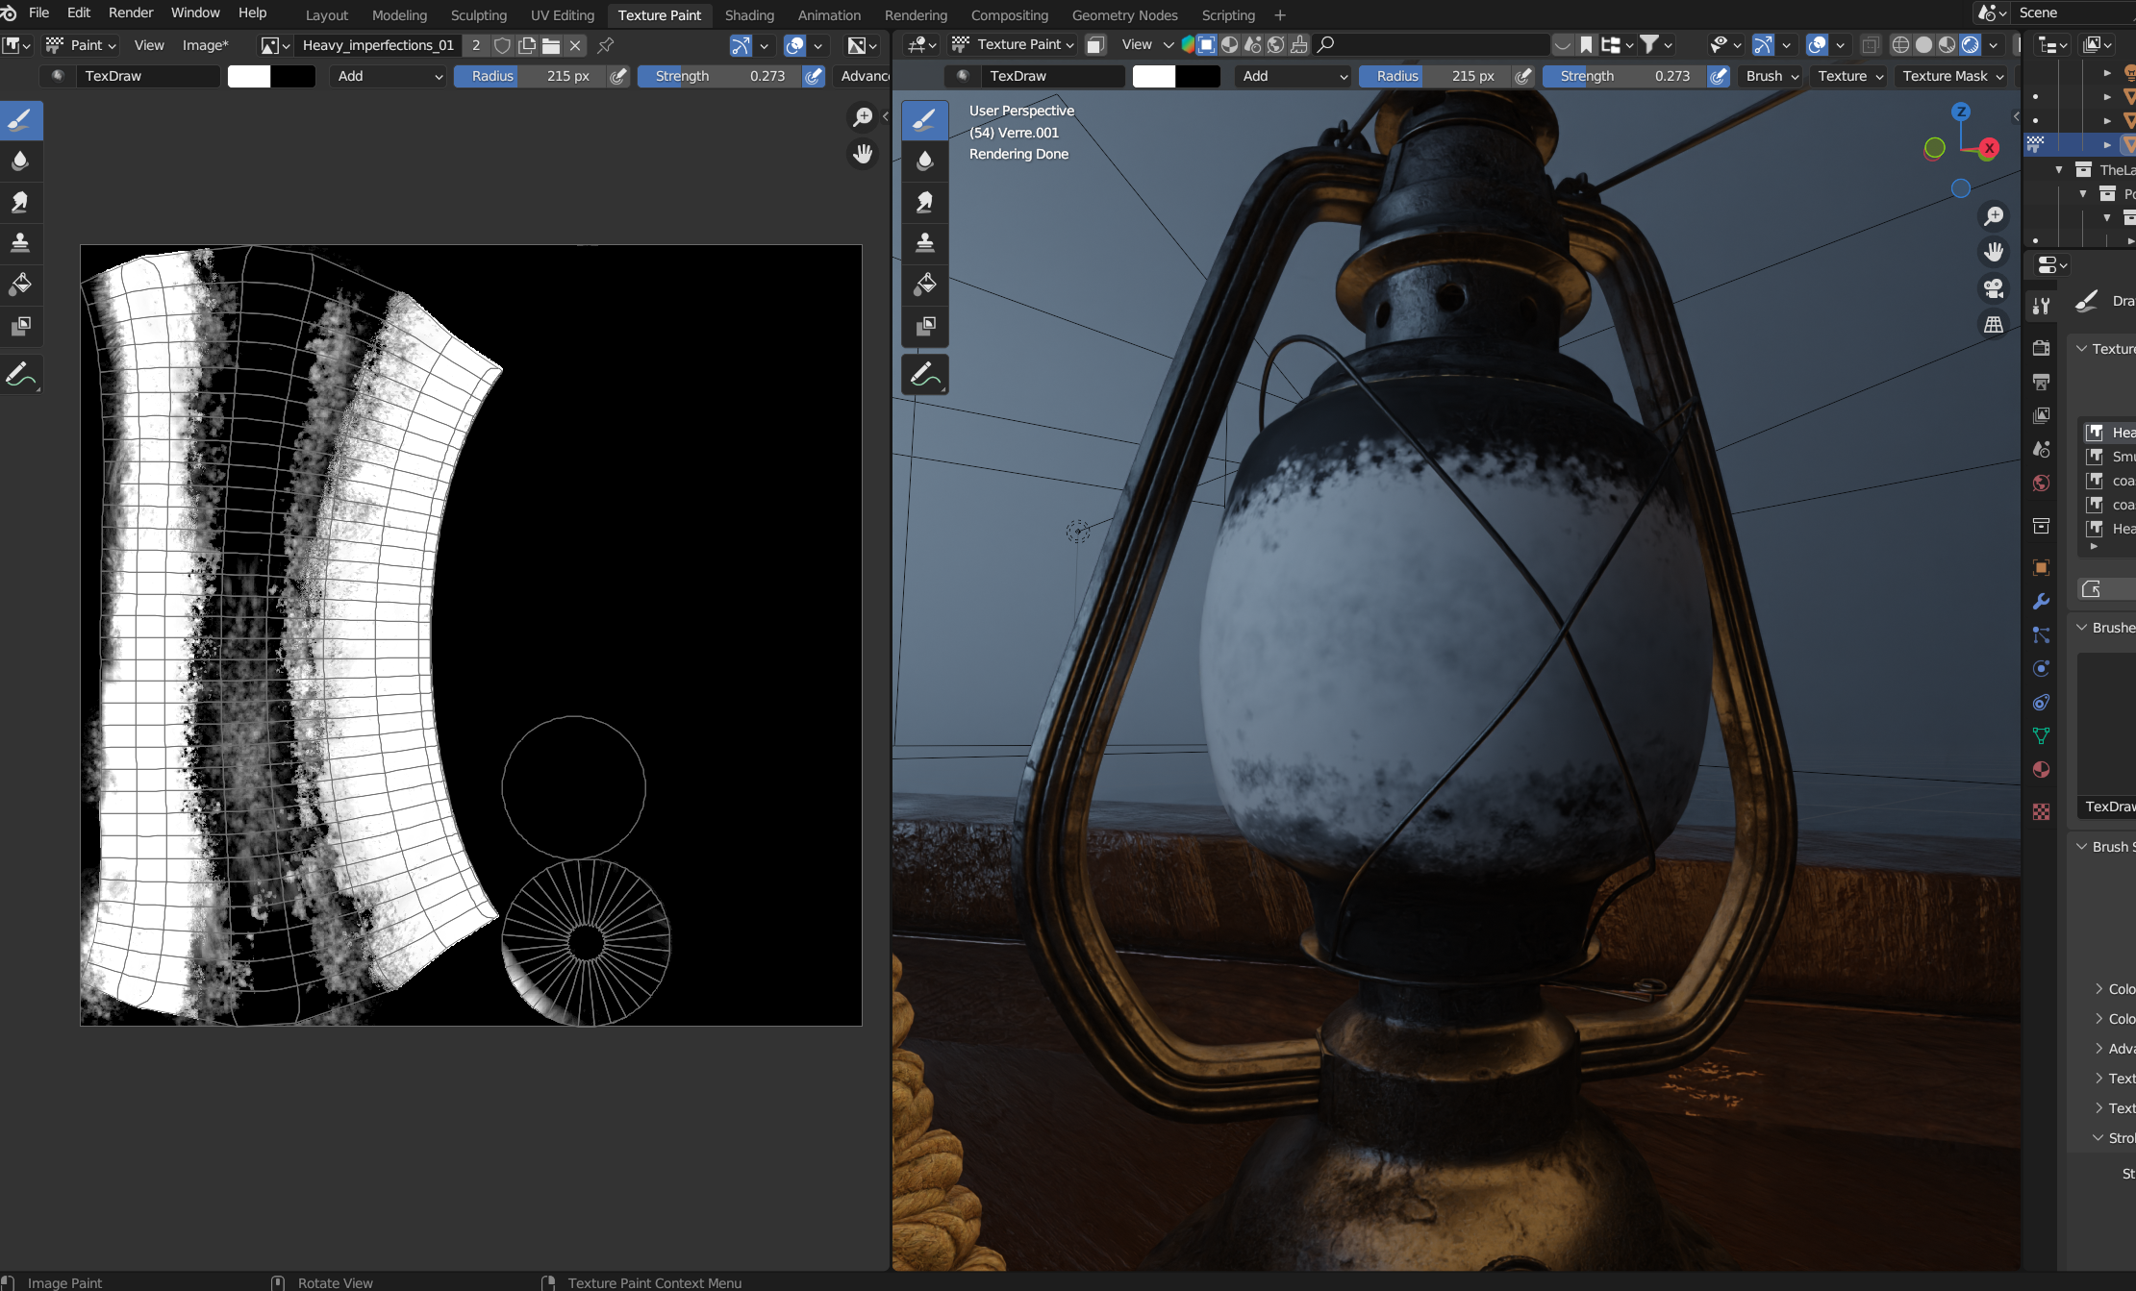Open image file with folder icon
This screenshot has height=1291, width=2136.
tap(551, 45)
